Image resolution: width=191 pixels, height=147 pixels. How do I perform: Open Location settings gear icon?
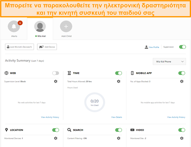click(x=56, y=138)
